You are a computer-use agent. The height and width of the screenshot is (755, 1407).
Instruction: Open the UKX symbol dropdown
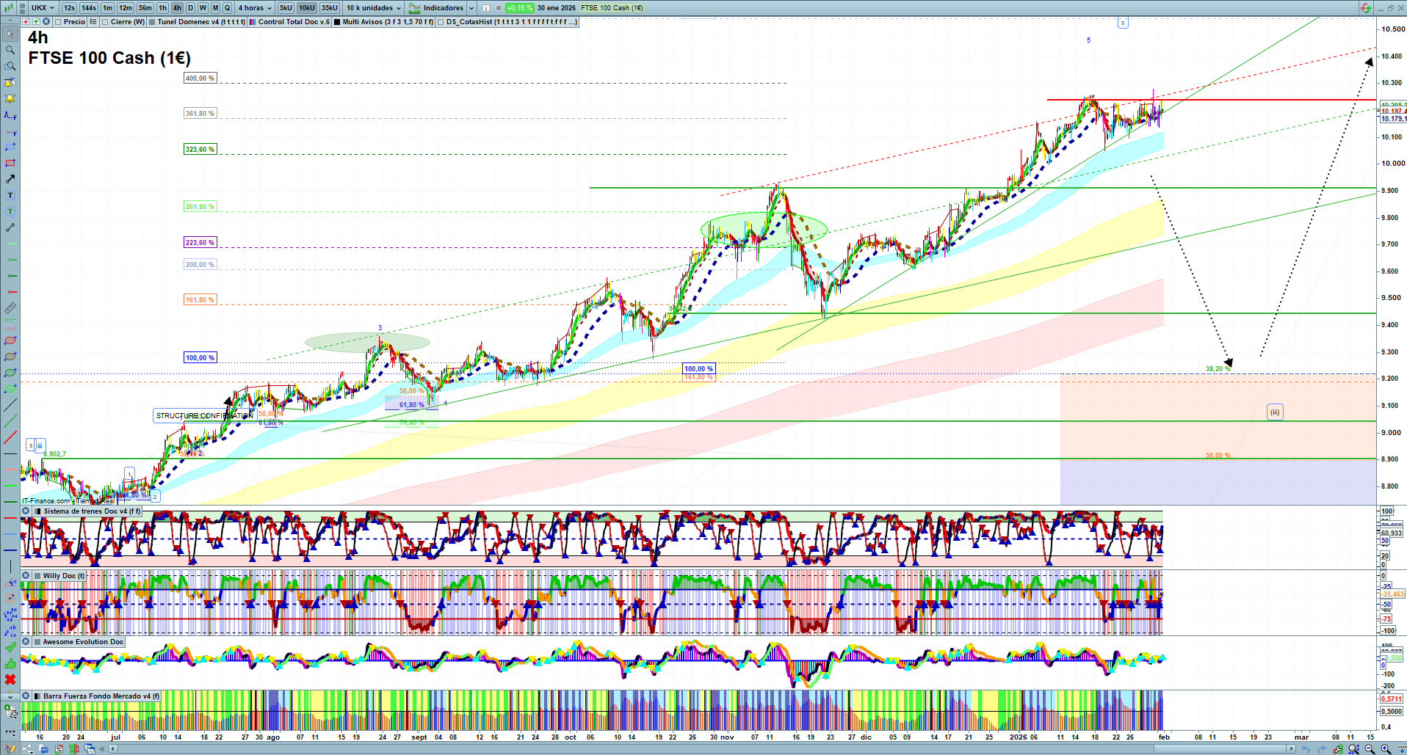pyautogui.click(x=43, y=8)
